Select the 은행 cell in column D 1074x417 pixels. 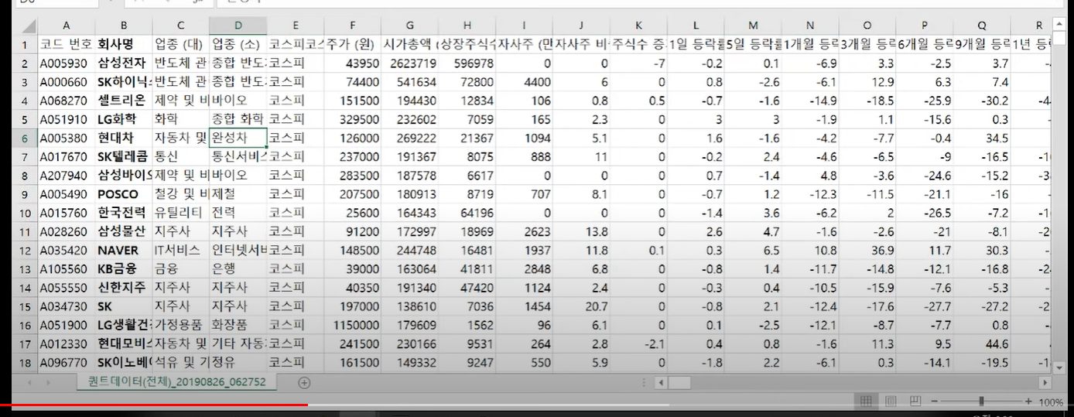tap(238, 268)
